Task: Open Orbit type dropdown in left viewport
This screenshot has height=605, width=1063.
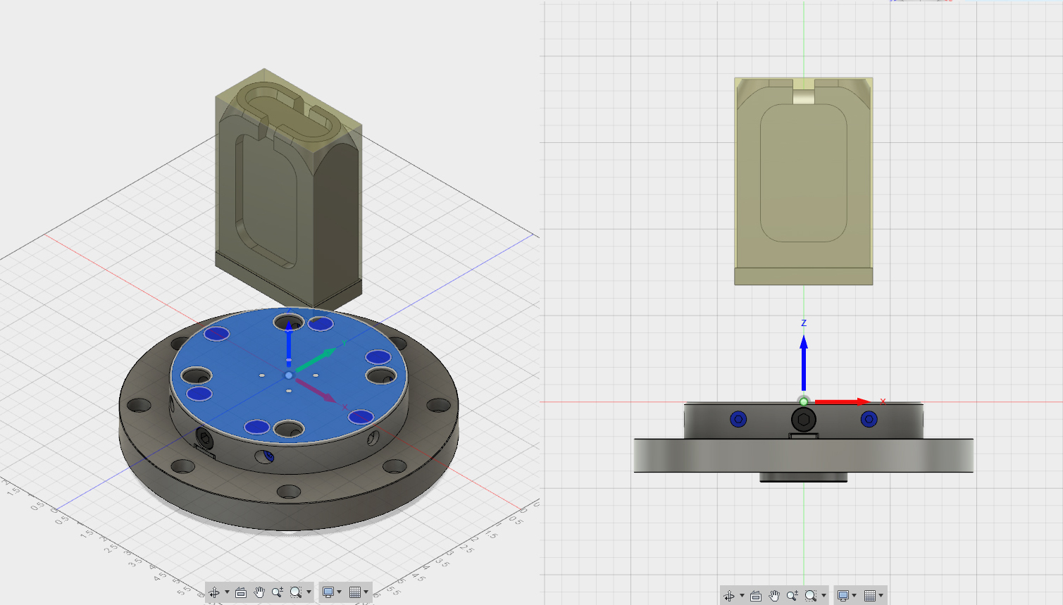Action: (x=227, y=592)
